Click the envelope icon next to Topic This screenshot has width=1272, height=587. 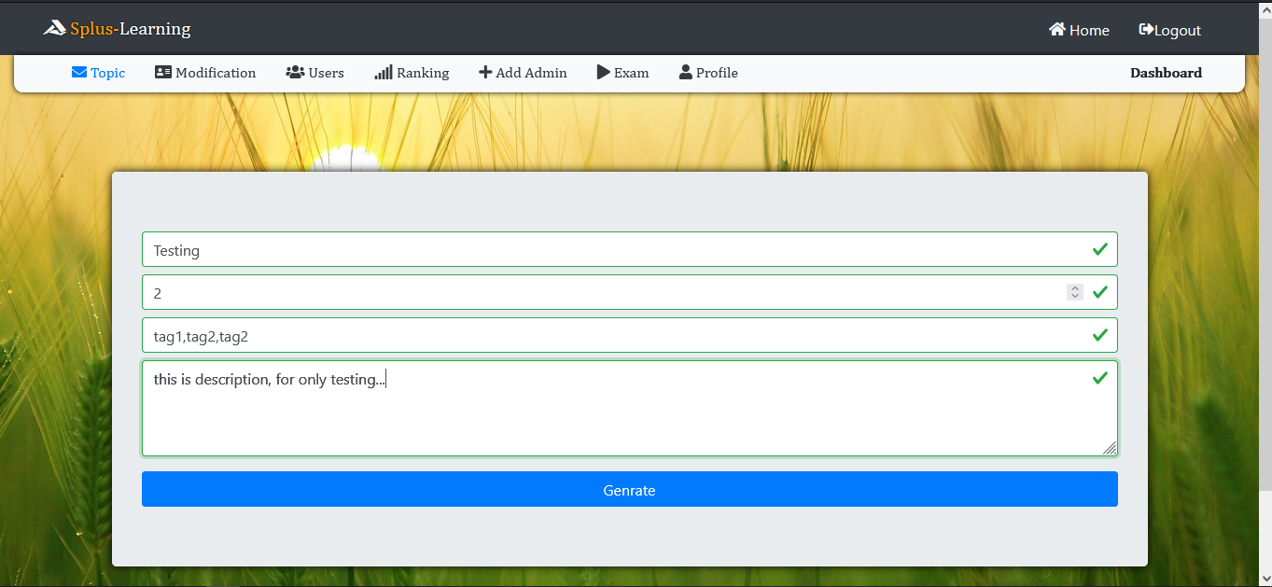tap(78, 72)
